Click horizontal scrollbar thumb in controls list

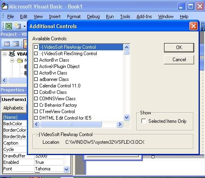pyautogui.click(x=71, y=124)
